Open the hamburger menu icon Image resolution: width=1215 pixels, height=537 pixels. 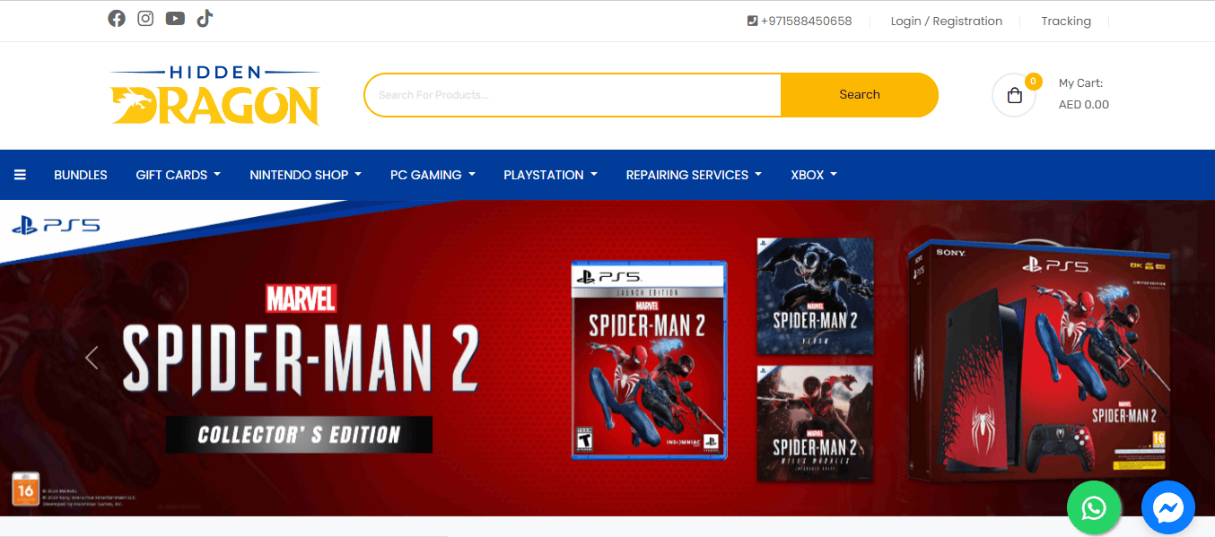[x=20, y=175]
